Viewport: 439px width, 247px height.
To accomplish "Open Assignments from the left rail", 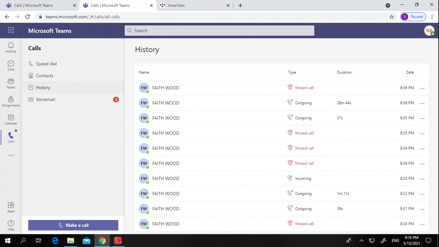I will 11,101.
